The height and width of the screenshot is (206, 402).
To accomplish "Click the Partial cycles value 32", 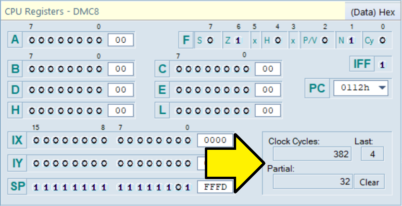I will coord(313,182).
